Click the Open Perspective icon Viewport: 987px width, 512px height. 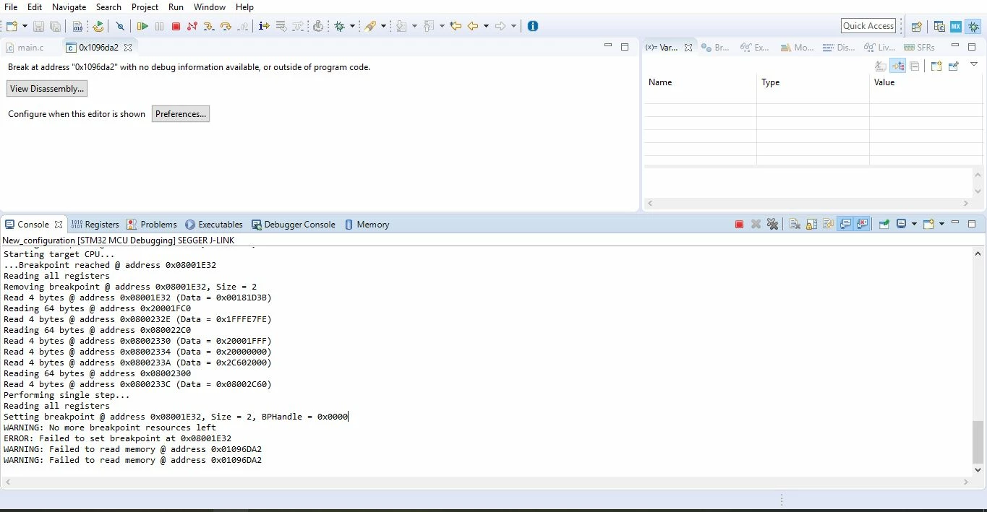click(x=916, y=27)
